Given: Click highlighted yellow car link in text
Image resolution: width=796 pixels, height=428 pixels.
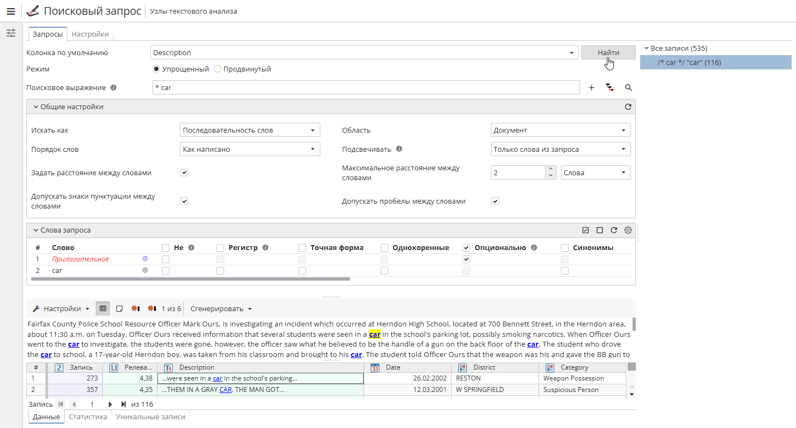Looking at the screenshot, I should (x=374, y=334).
